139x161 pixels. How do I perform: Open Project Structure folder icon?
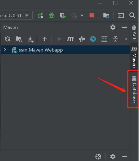(106, 16)
